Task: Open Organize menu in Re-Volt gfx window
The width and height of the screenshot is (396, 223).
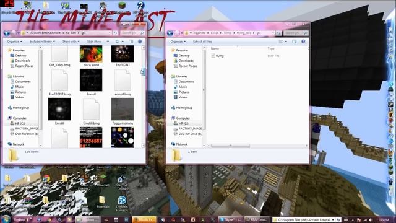Action: [x=14, y=42]
